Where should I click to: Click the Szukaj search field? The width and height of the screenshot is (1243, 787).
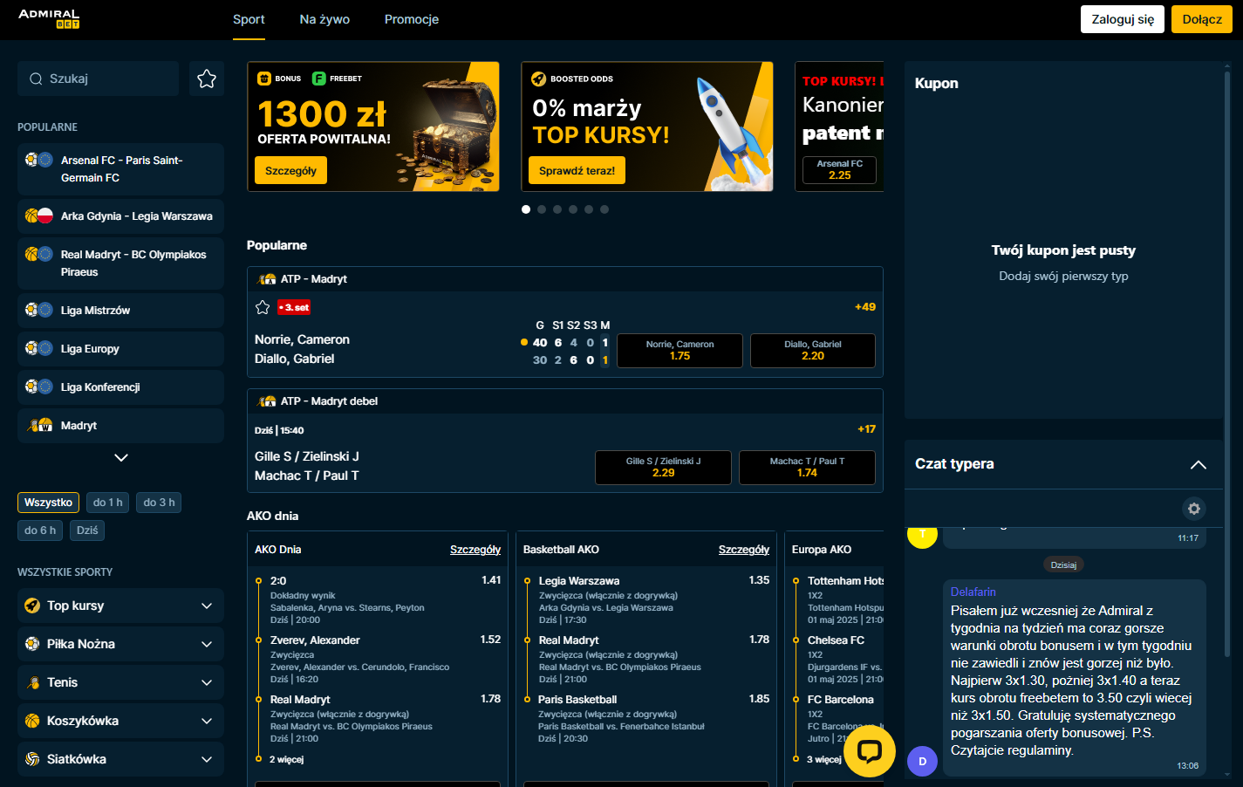tap(98, 79)
